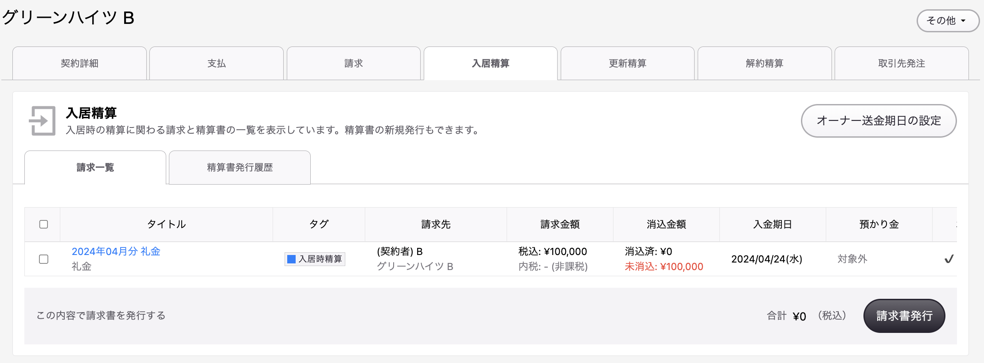
Task: Select the 更新精算 tab
Action: click(627, 63)
